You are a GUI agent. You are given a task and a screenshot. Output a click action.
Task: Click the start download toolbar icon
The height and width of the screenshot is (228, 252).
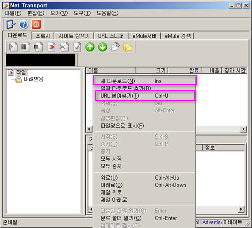click(x=13, y=47)
